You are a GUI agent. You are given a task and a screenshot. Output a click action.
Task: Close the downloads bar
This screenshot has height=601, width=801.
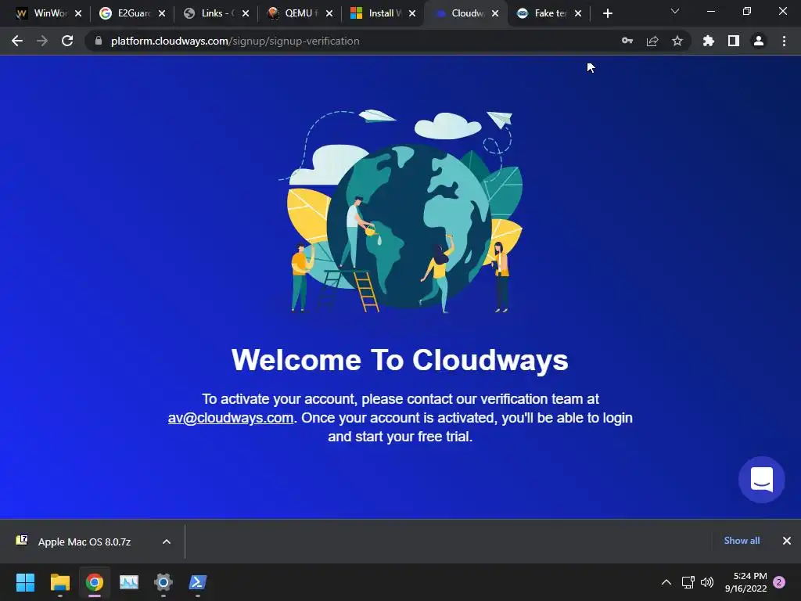tap(787, 541)
